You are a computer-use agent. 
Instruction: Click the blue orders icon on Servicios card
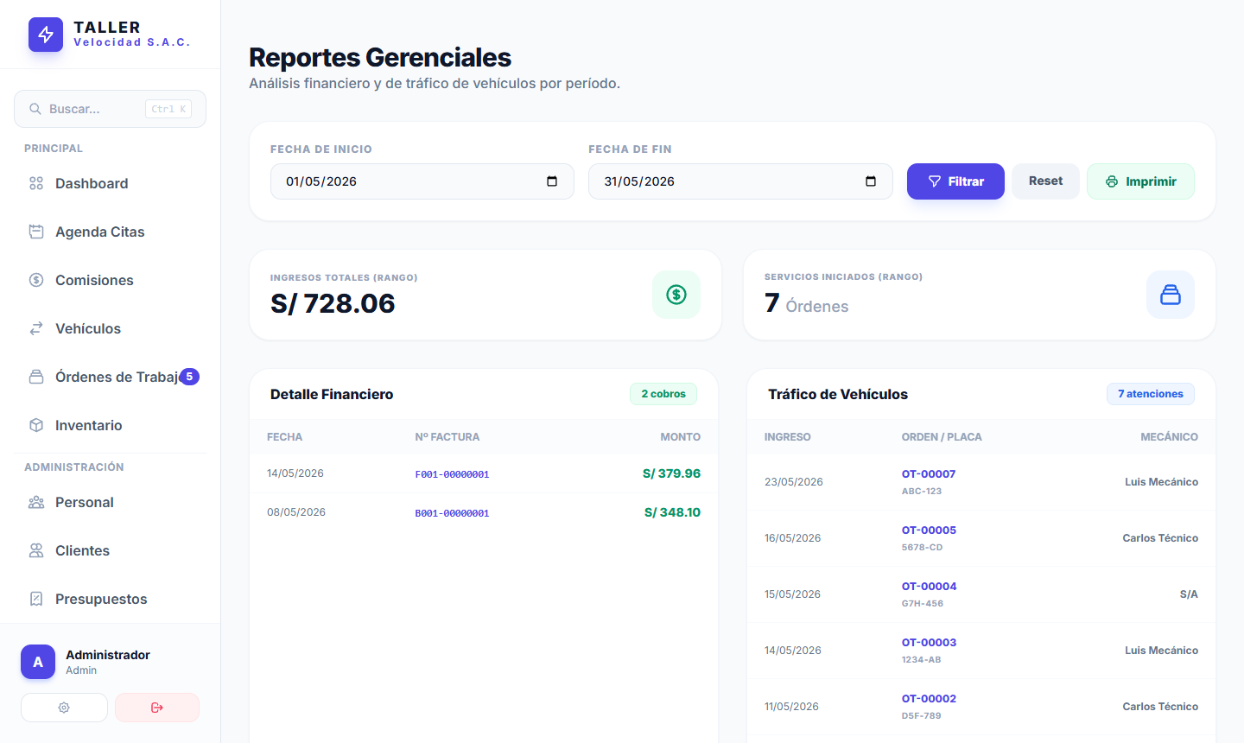[1171, 295]
